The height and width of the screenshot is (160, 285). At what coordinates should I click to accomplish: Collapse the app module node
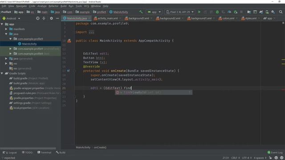coord(2,24)
